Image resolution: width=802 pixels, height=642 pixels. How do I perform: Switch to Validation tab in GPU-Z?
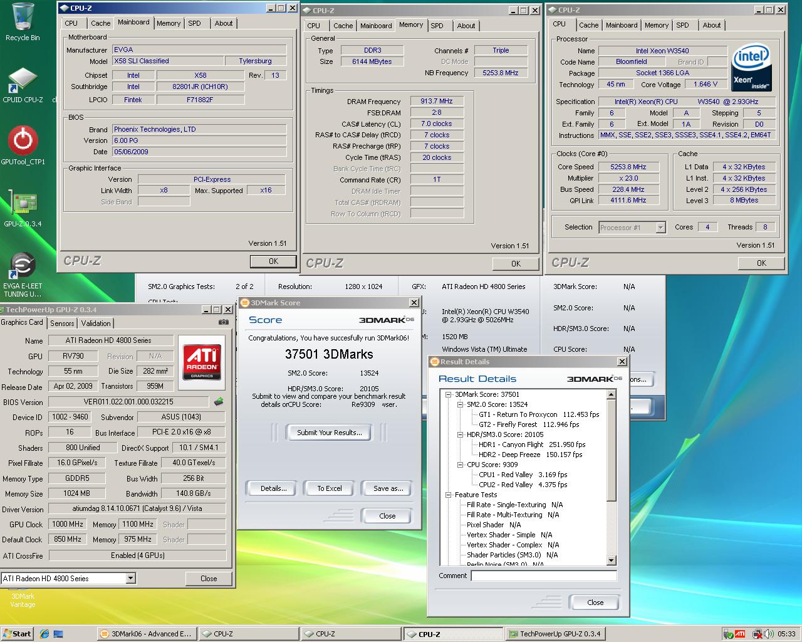point(96,324)
